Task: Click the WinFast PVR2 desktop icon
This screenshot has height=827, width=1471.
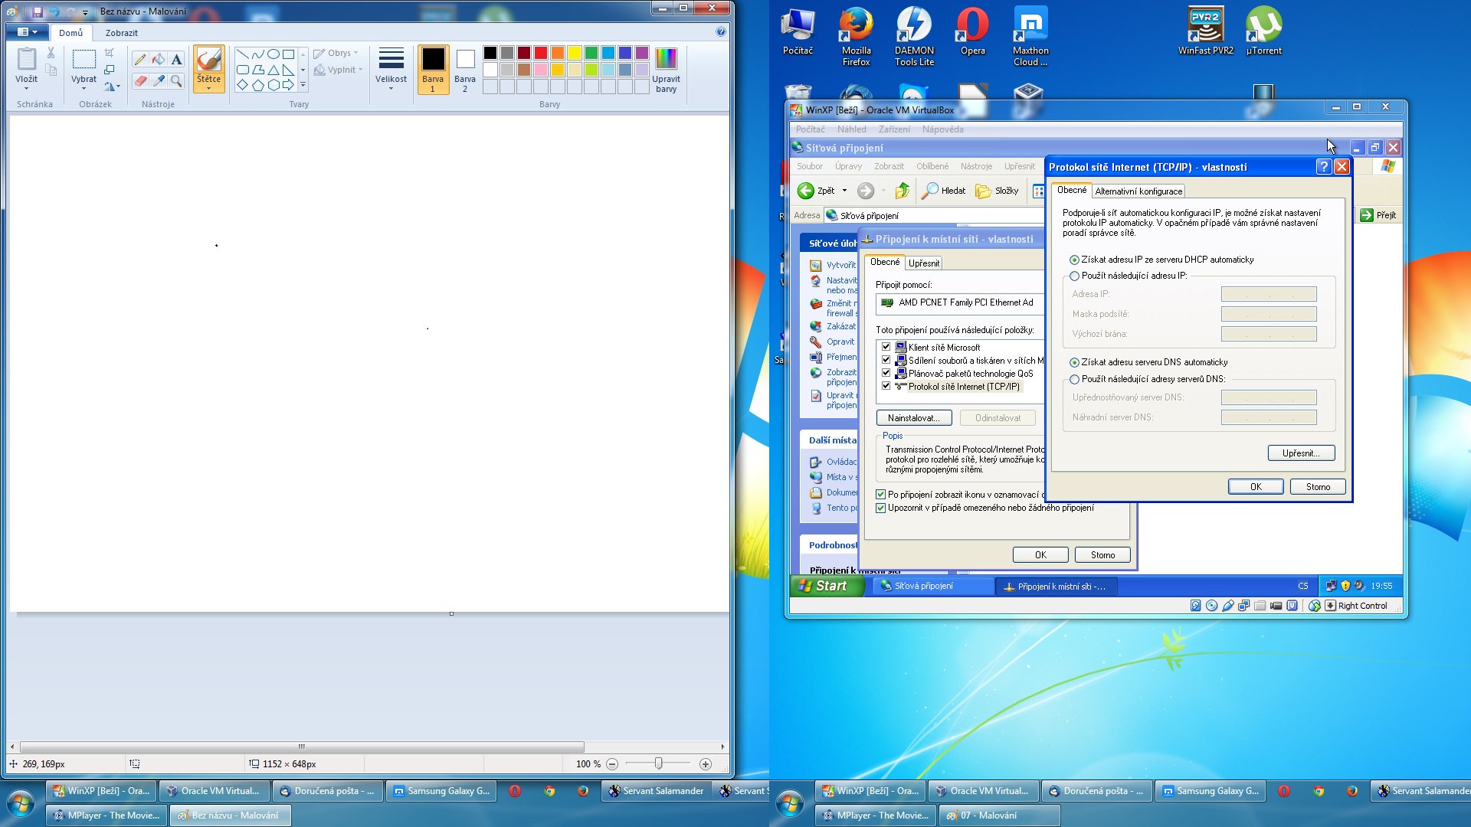Action: (1205, 31)
